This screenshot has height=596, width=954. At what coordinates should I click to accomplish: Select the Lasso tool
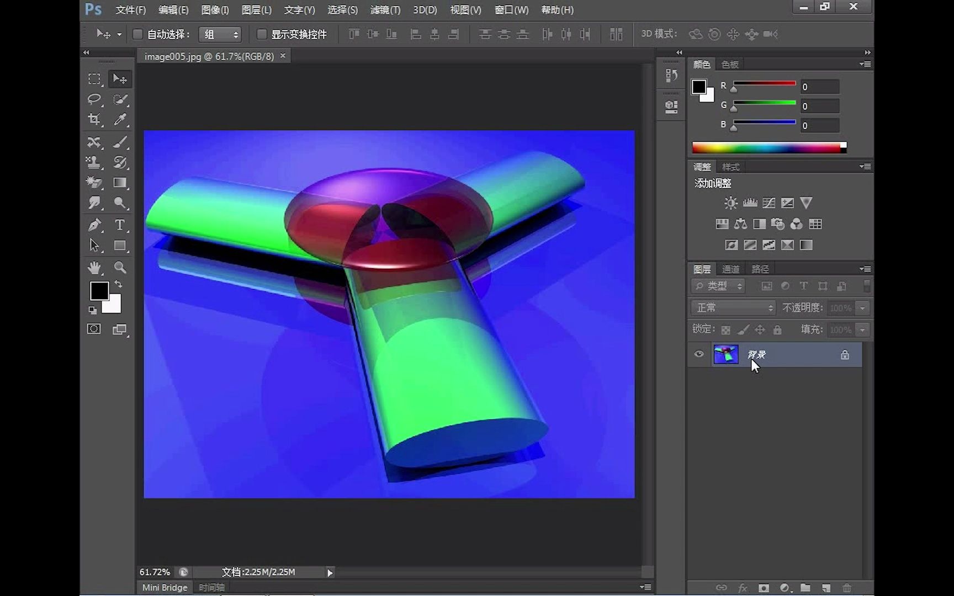[94, 99]
